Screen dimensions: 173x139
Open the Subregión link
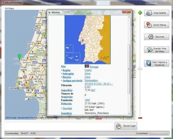68,74
